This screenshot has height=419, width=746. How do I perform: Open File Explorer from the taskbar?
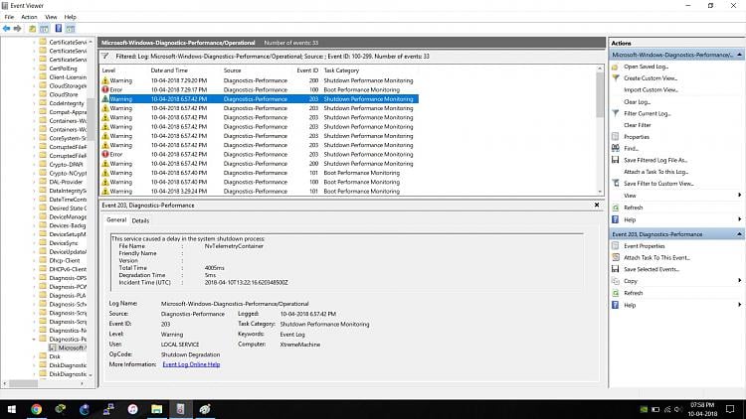pos(156,409)
